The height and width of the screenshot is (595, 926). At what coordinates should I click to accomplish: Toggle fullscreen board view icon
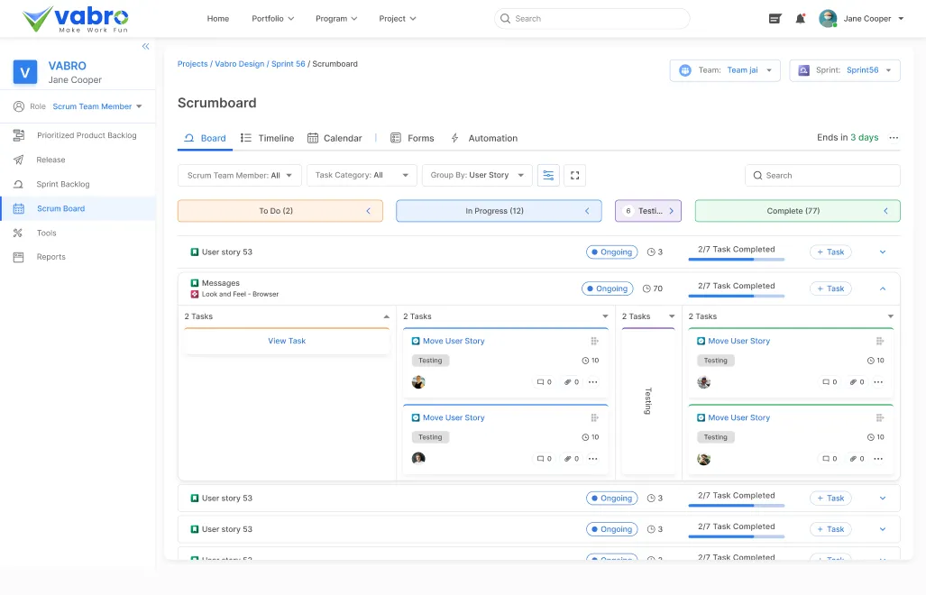(574, 175)
